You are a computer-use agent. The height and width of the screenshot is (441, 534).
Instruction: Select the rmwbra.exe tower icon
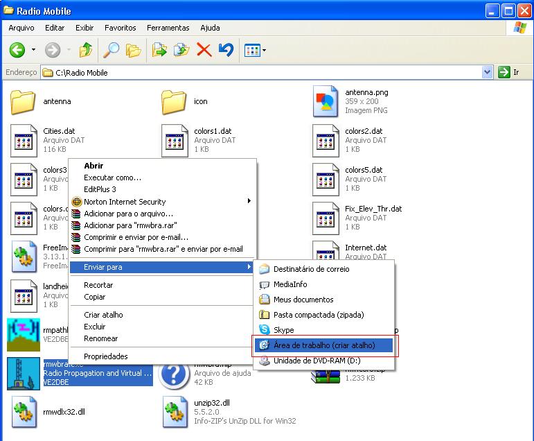[x=24, y=374]
